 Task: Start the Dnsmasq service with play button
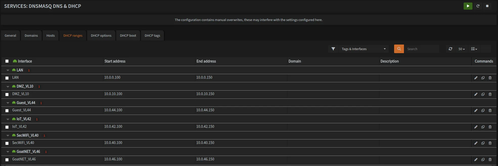coord(468,6)
